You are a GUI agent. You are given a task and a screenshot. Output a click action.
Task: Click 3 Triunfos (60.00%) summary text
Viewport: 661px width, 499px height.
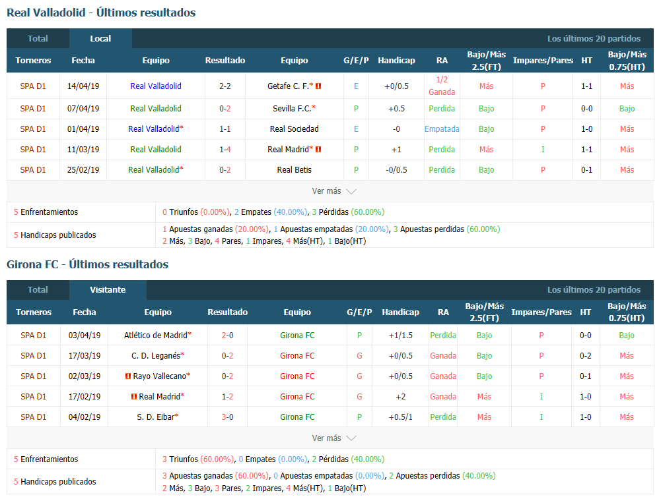click(198, 459)
